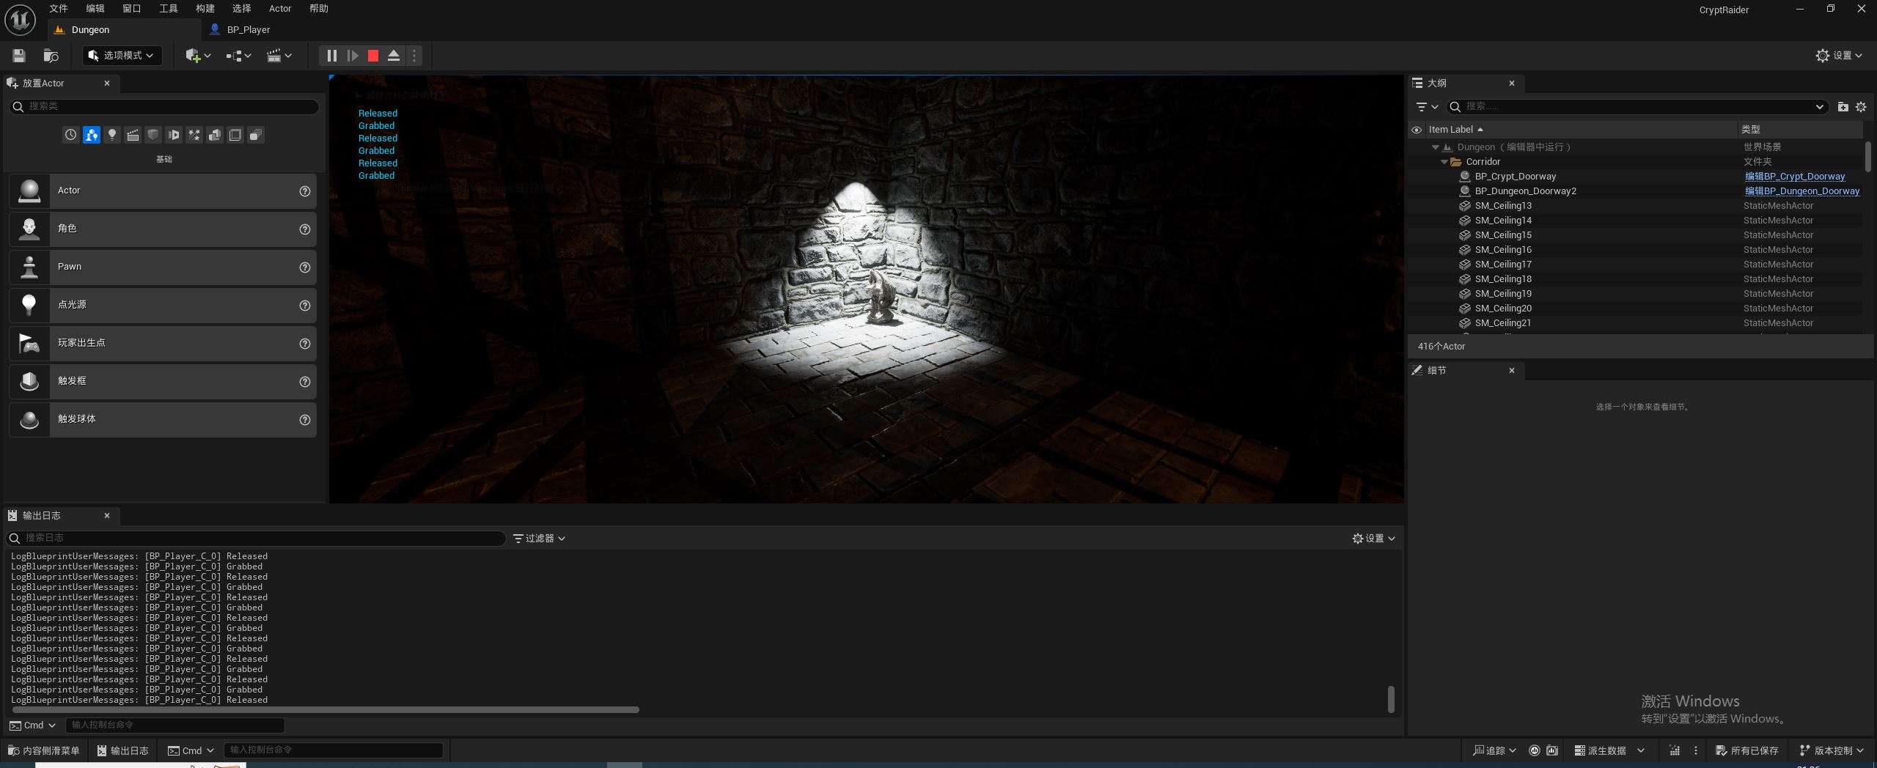Collapse the Dungeon world tree node

point(1436,147)
